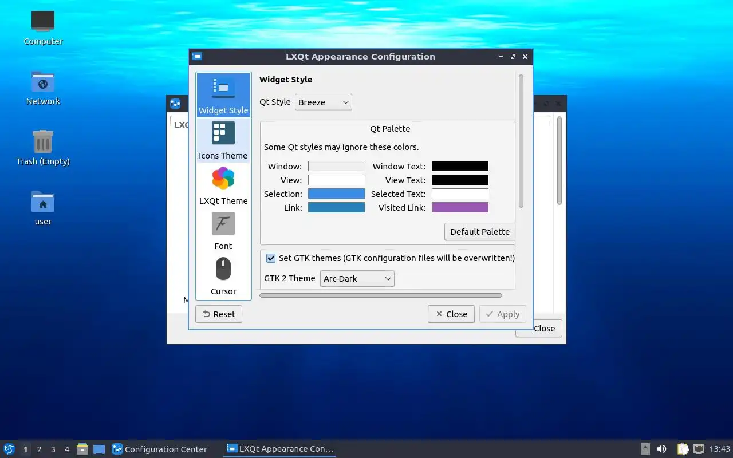
Task: Click the Configuration Center window title icon
Action: tap(175, 104)
